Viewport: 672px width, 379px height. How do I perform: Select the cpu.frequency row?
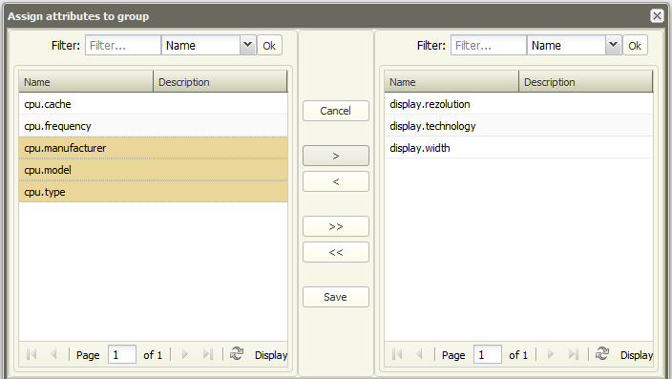153,126
